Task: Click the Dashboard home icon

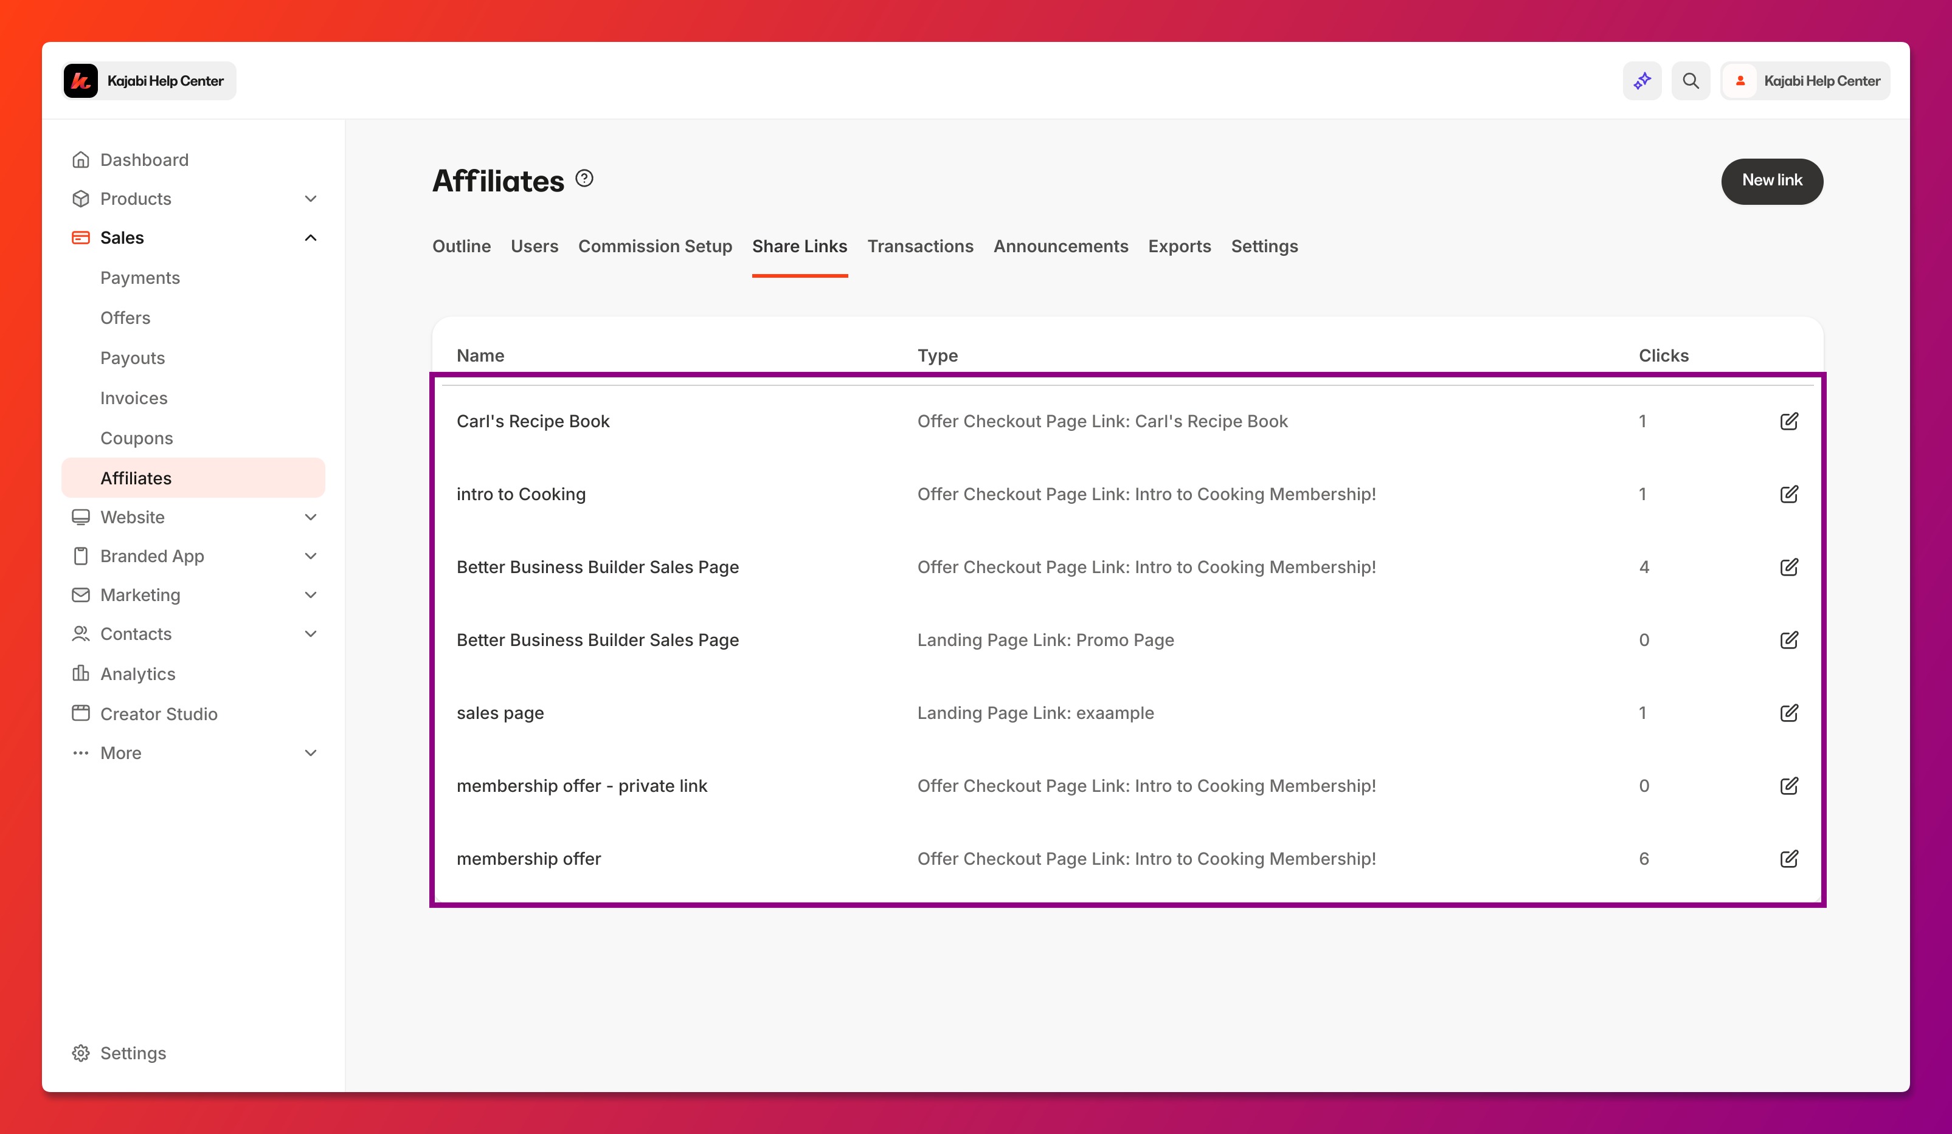Action: [80, 159]
